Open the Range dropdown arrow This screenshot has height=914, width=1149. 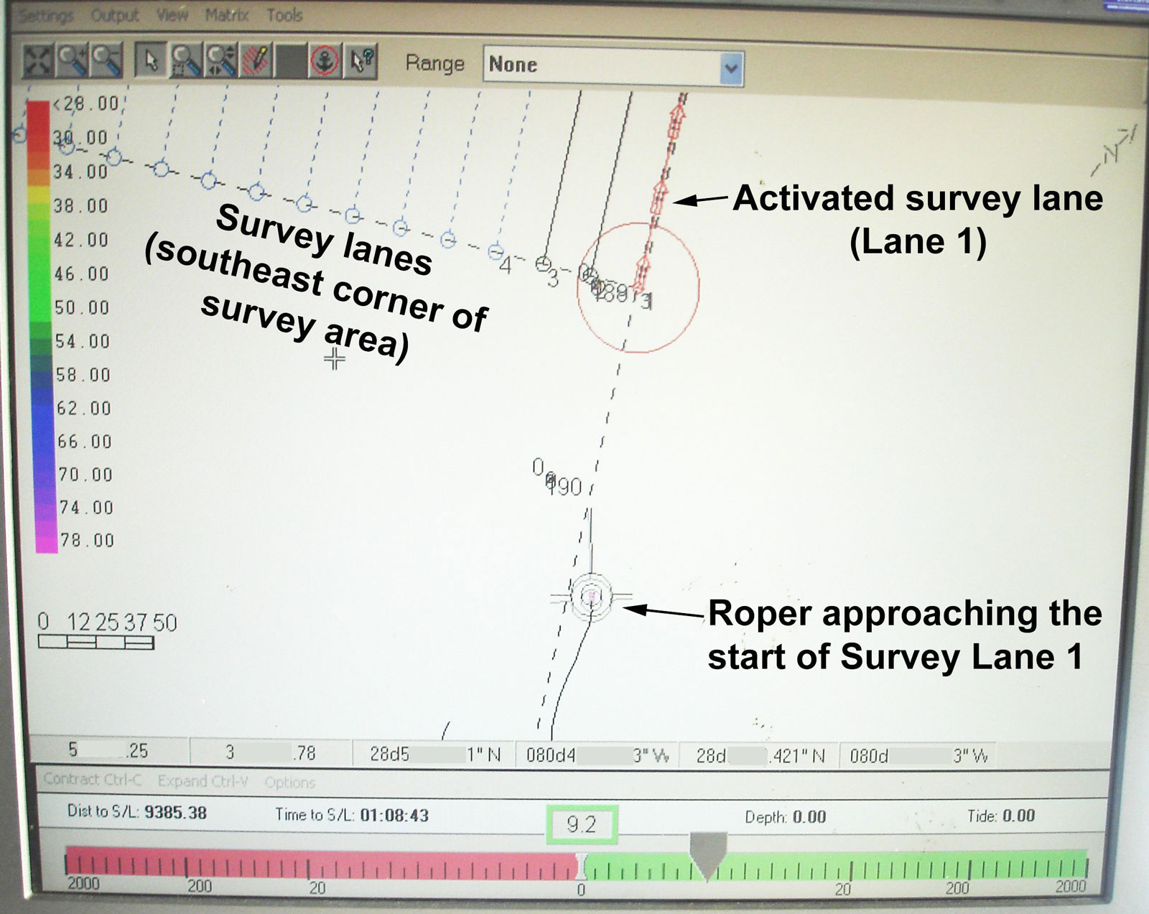pos(731,68)
